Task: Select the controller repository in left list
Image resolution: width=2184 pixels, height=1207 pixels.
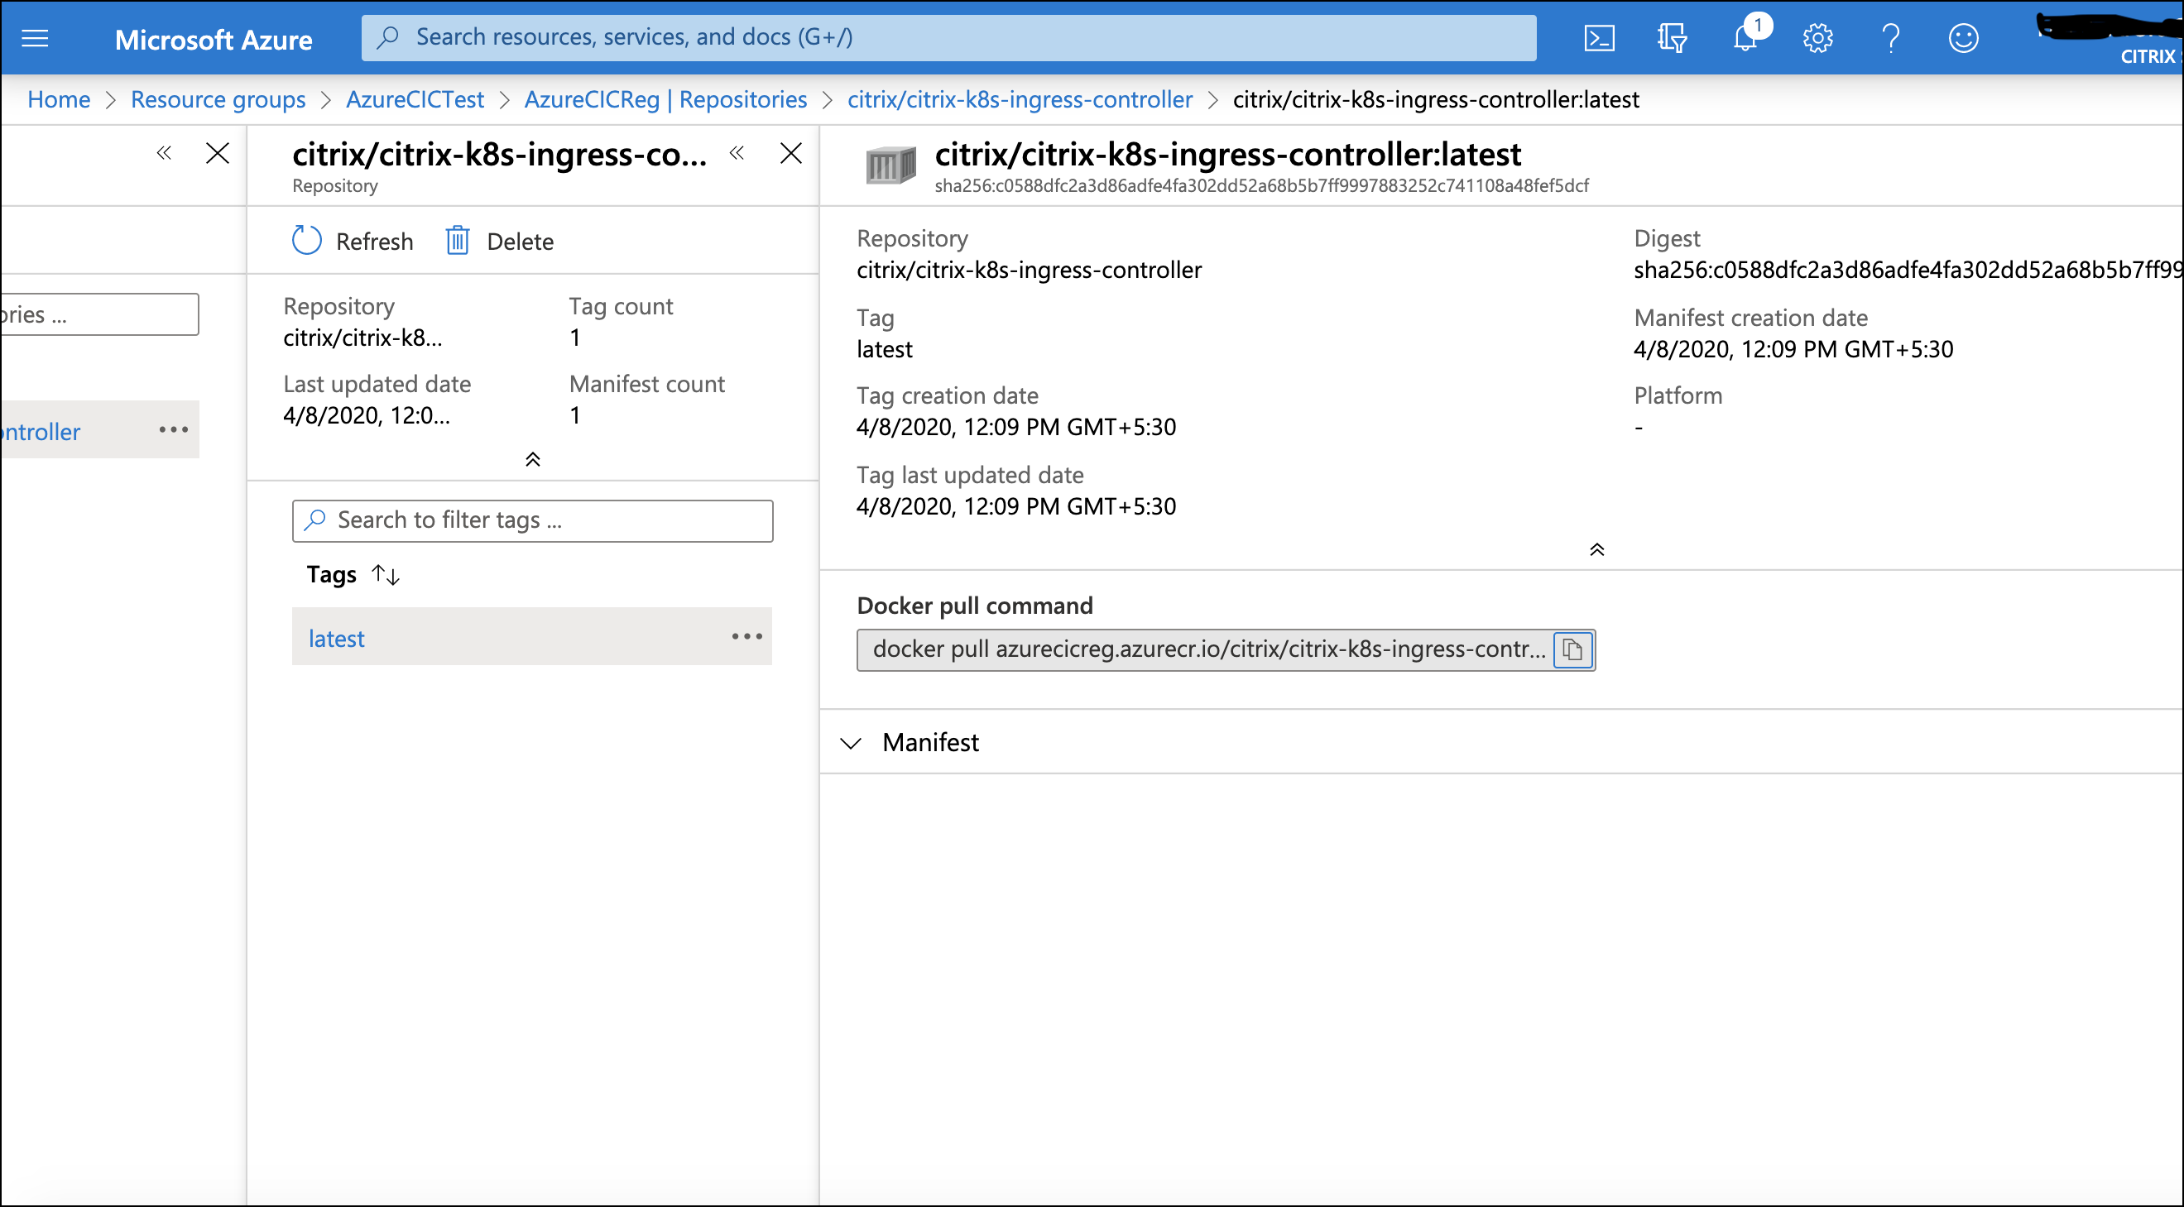Action: (x=41, y=433)
